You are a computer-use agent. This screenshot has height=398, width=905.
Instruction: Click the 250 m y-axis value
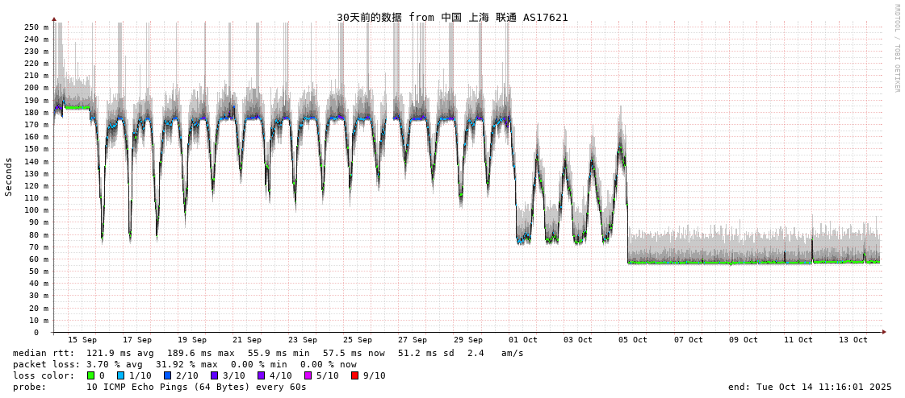click(36, 27)
